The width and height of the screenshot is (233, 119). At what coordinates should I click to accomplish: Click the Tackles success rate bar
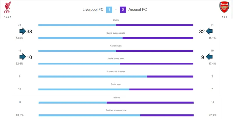(116, 115)
